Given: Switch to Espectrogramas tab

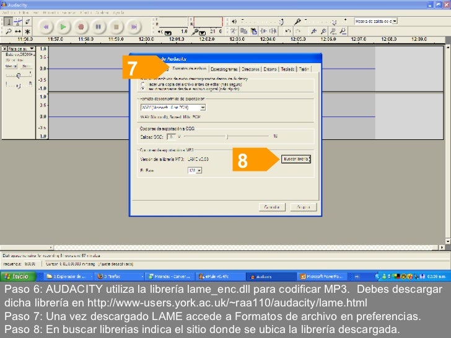Looking at the screenshot, I should click(224, 69).
